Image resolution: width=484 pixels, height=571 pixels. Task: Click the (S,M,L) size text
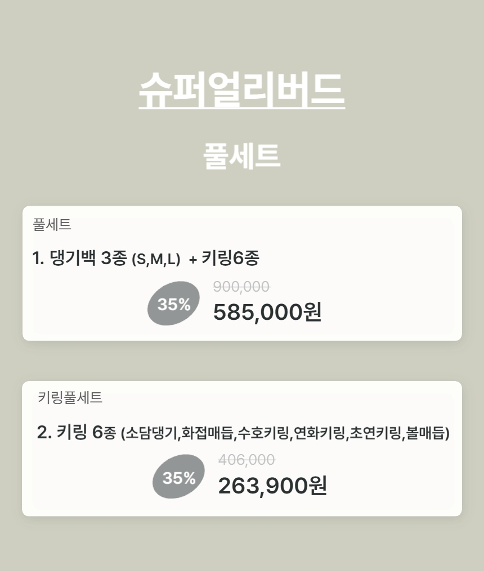click(156, 259)
